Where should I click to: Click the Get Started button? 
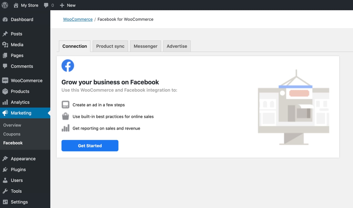(x=90, y=146)
